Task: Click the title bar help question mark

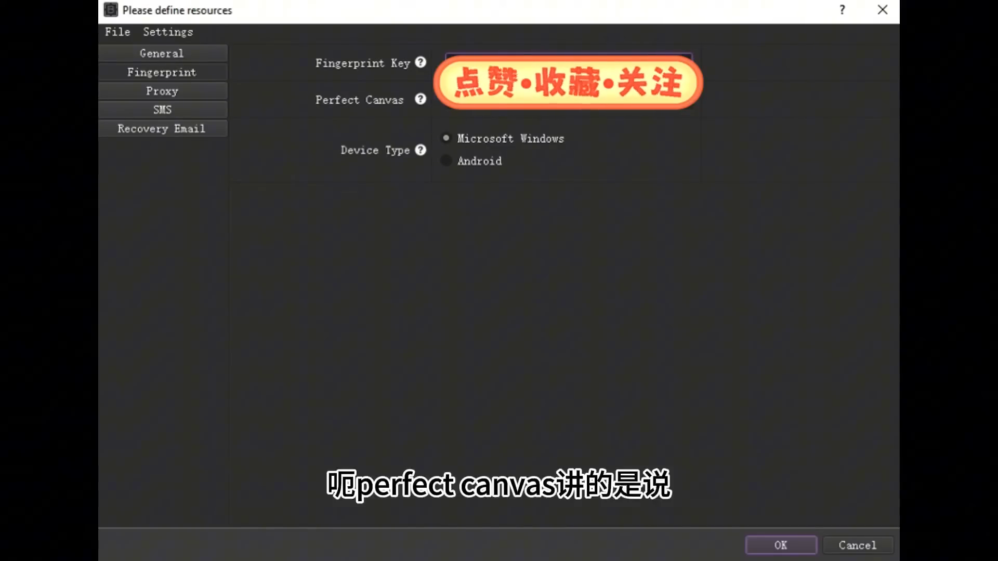Action: [842, 10]
